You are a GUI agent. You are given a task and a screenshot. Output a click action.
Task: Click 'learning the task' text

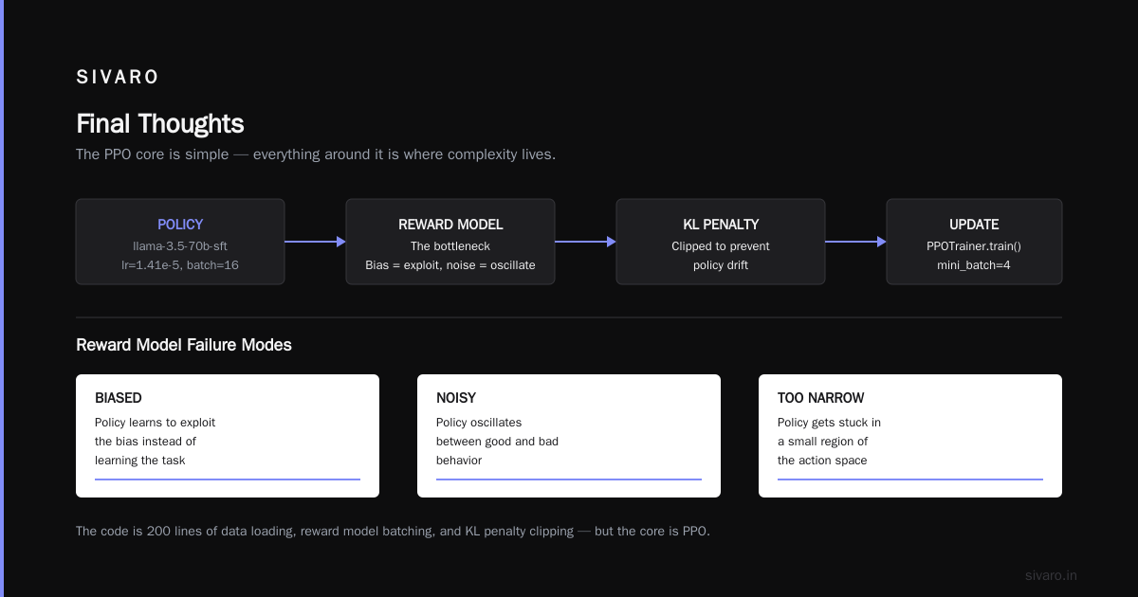click(x=140, y=461)
